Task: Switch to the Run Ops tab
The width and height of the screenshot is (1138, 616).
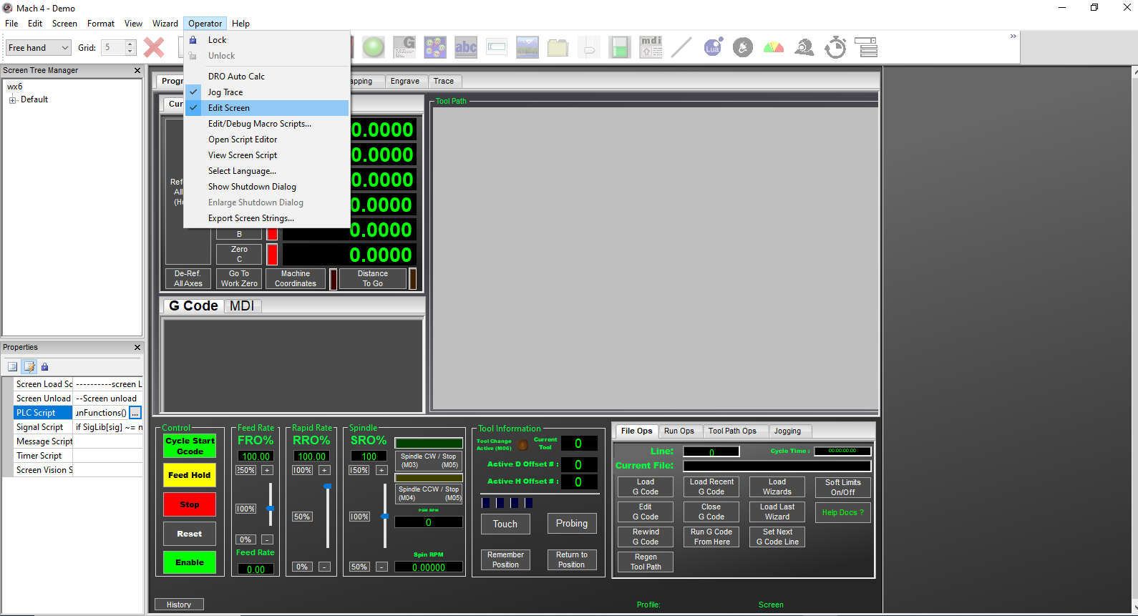Action: (x=679, y=431)
